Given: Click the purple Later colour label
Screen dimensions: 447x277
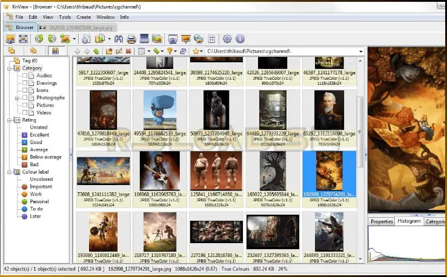Looking at the screenshot, I should point(25,217).
